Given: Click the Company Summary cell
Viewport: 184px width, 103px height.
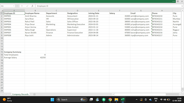Looking at the screenshot, I should (x=14, y=52).
